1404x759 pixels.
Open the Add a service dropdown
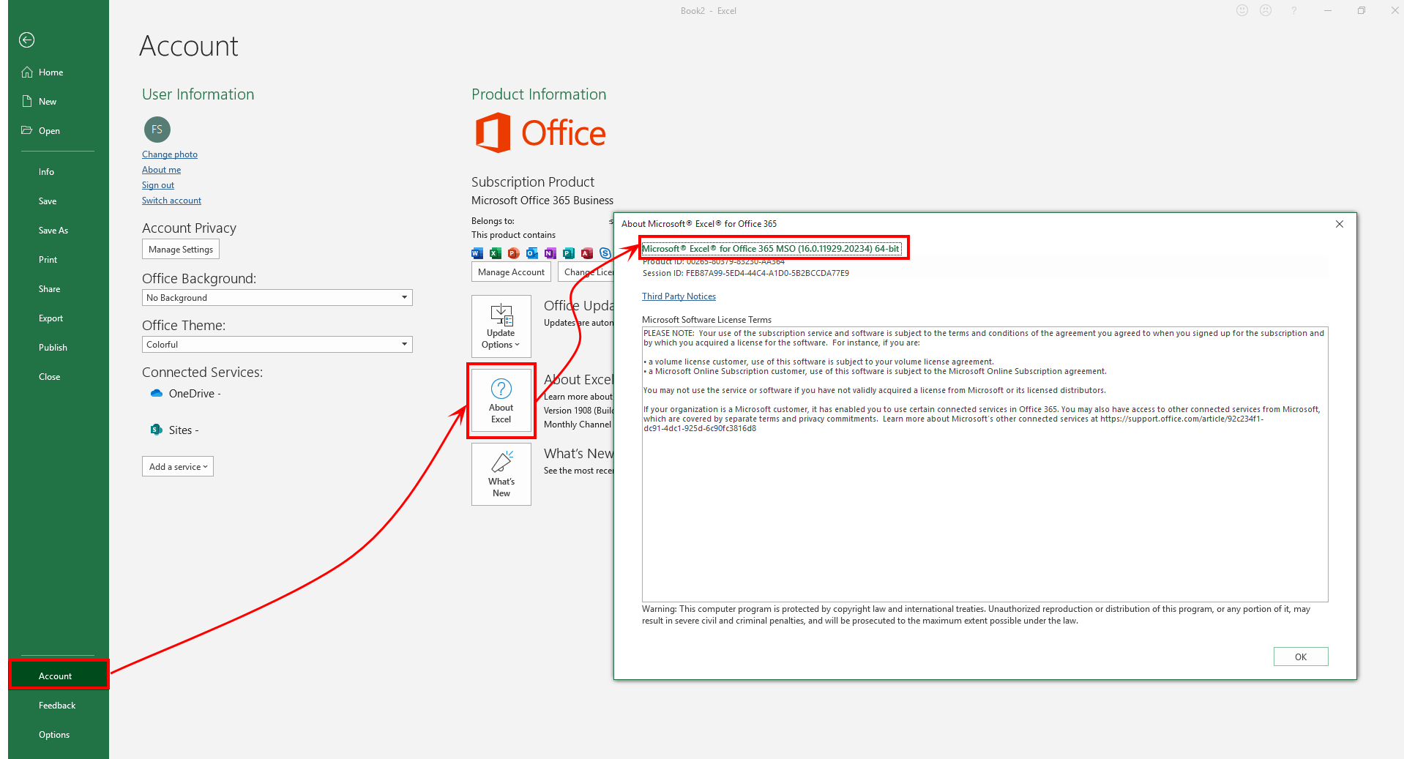pyautogui.click(x=178, y=467)
